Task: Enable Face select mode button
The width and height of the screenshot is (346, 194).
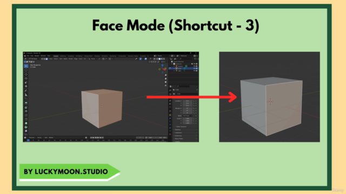Action: point(47,59)
